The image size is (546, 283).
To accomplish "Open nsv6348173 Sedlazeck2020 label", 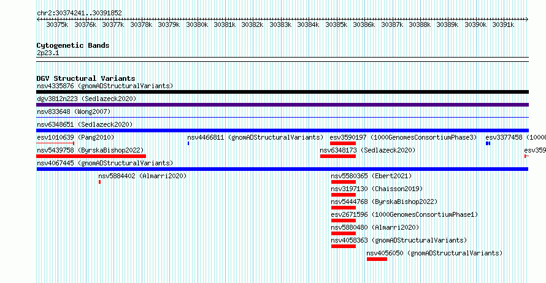I will [367, 150].
